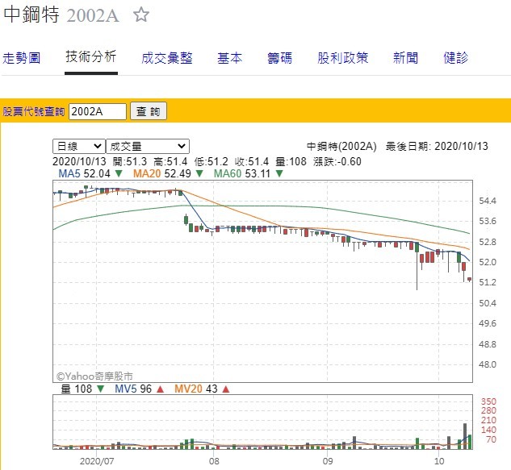
Task: Click the red up triangle next to MV5
Action: click(160, 389)
